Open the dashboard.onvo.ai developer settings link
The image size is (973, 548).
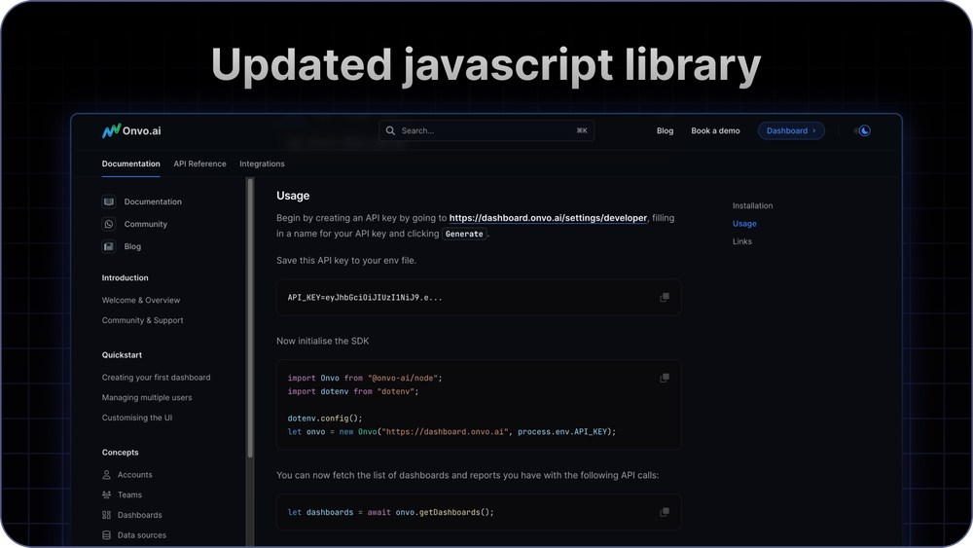pos(548,218)
